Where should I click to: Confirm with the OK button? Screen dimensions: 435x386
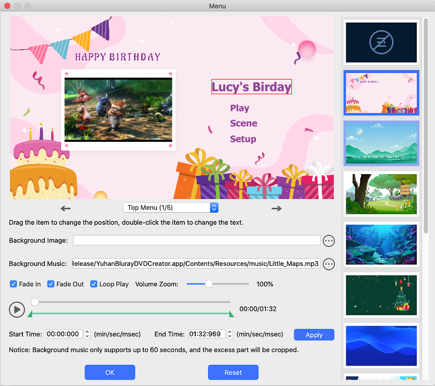coord(110,372)
